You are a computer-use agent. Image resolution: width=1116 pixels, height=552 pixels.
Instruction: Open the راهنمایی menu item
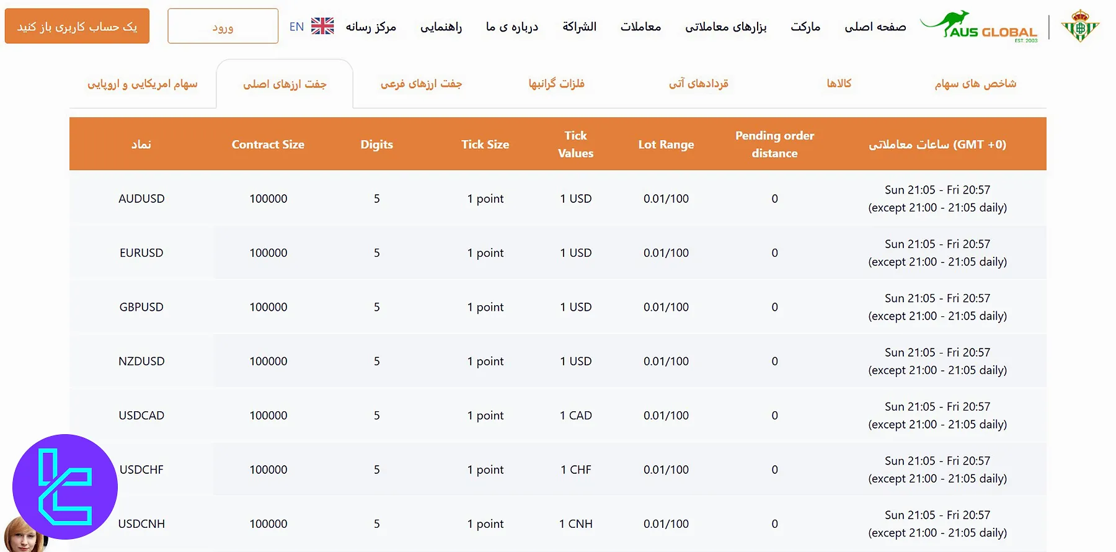click(441, 27)
